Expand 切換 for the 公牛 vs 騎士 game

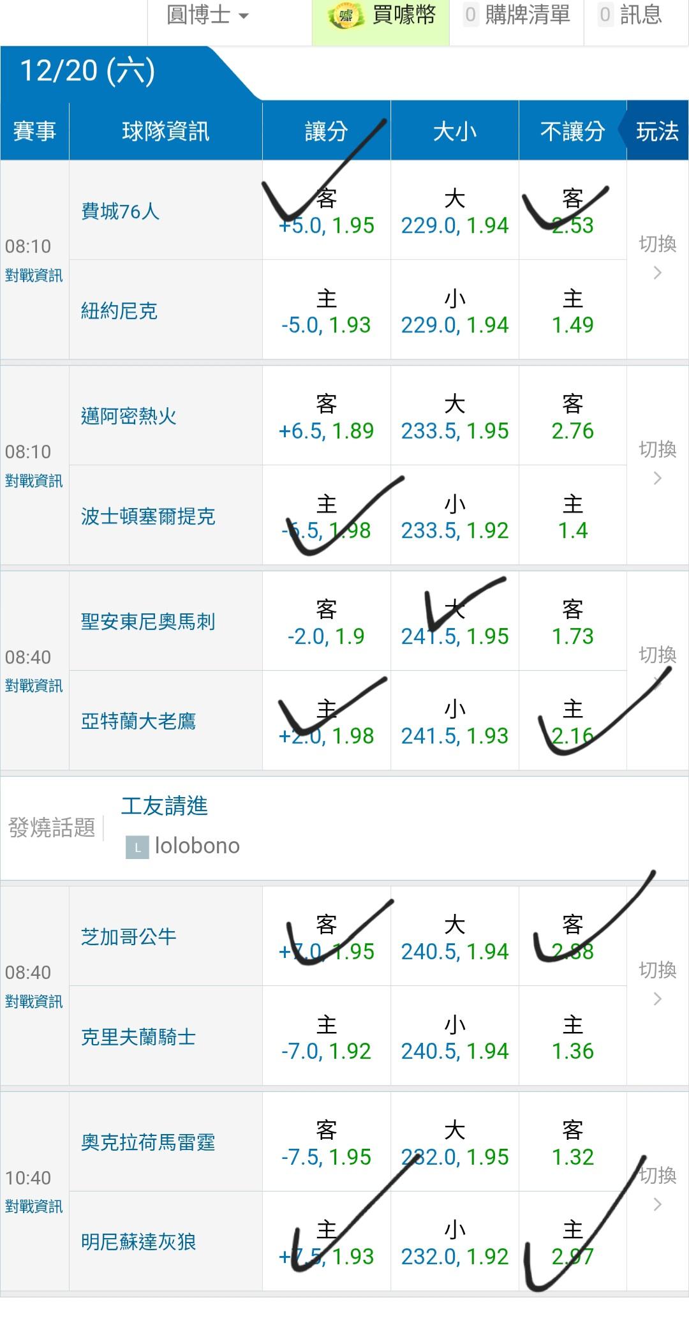pos(657,983)
